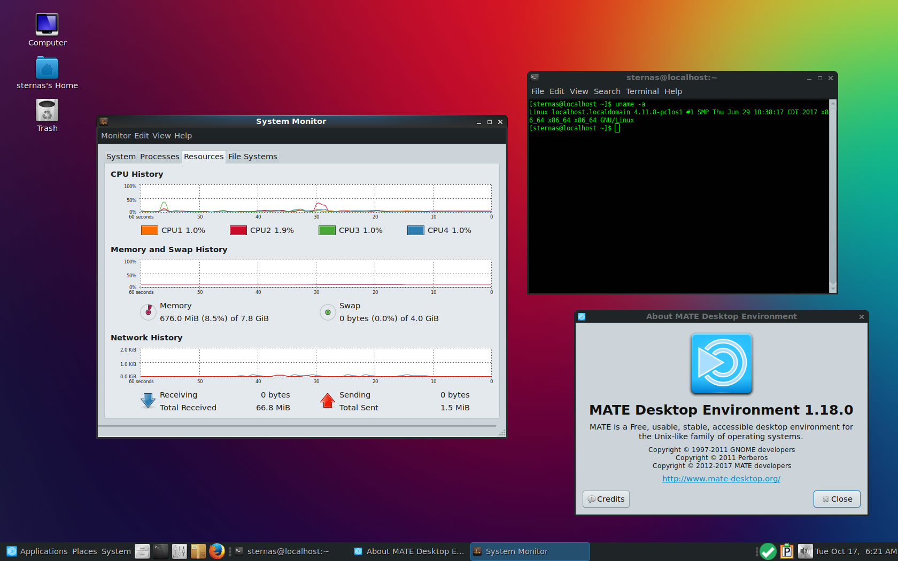This screenshot has width=898, height=561.
Task: Click the System Monitor window title icon
Action: (x=104, y=121)
